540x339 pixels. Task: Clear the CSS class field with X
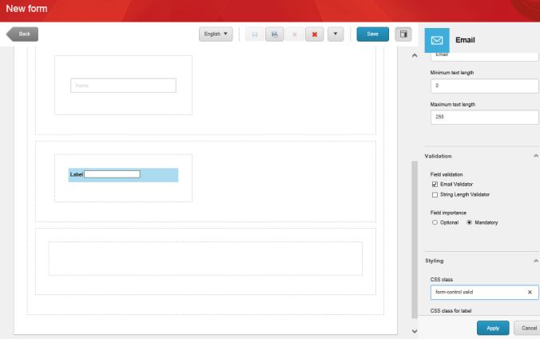[x=530, y=293]
